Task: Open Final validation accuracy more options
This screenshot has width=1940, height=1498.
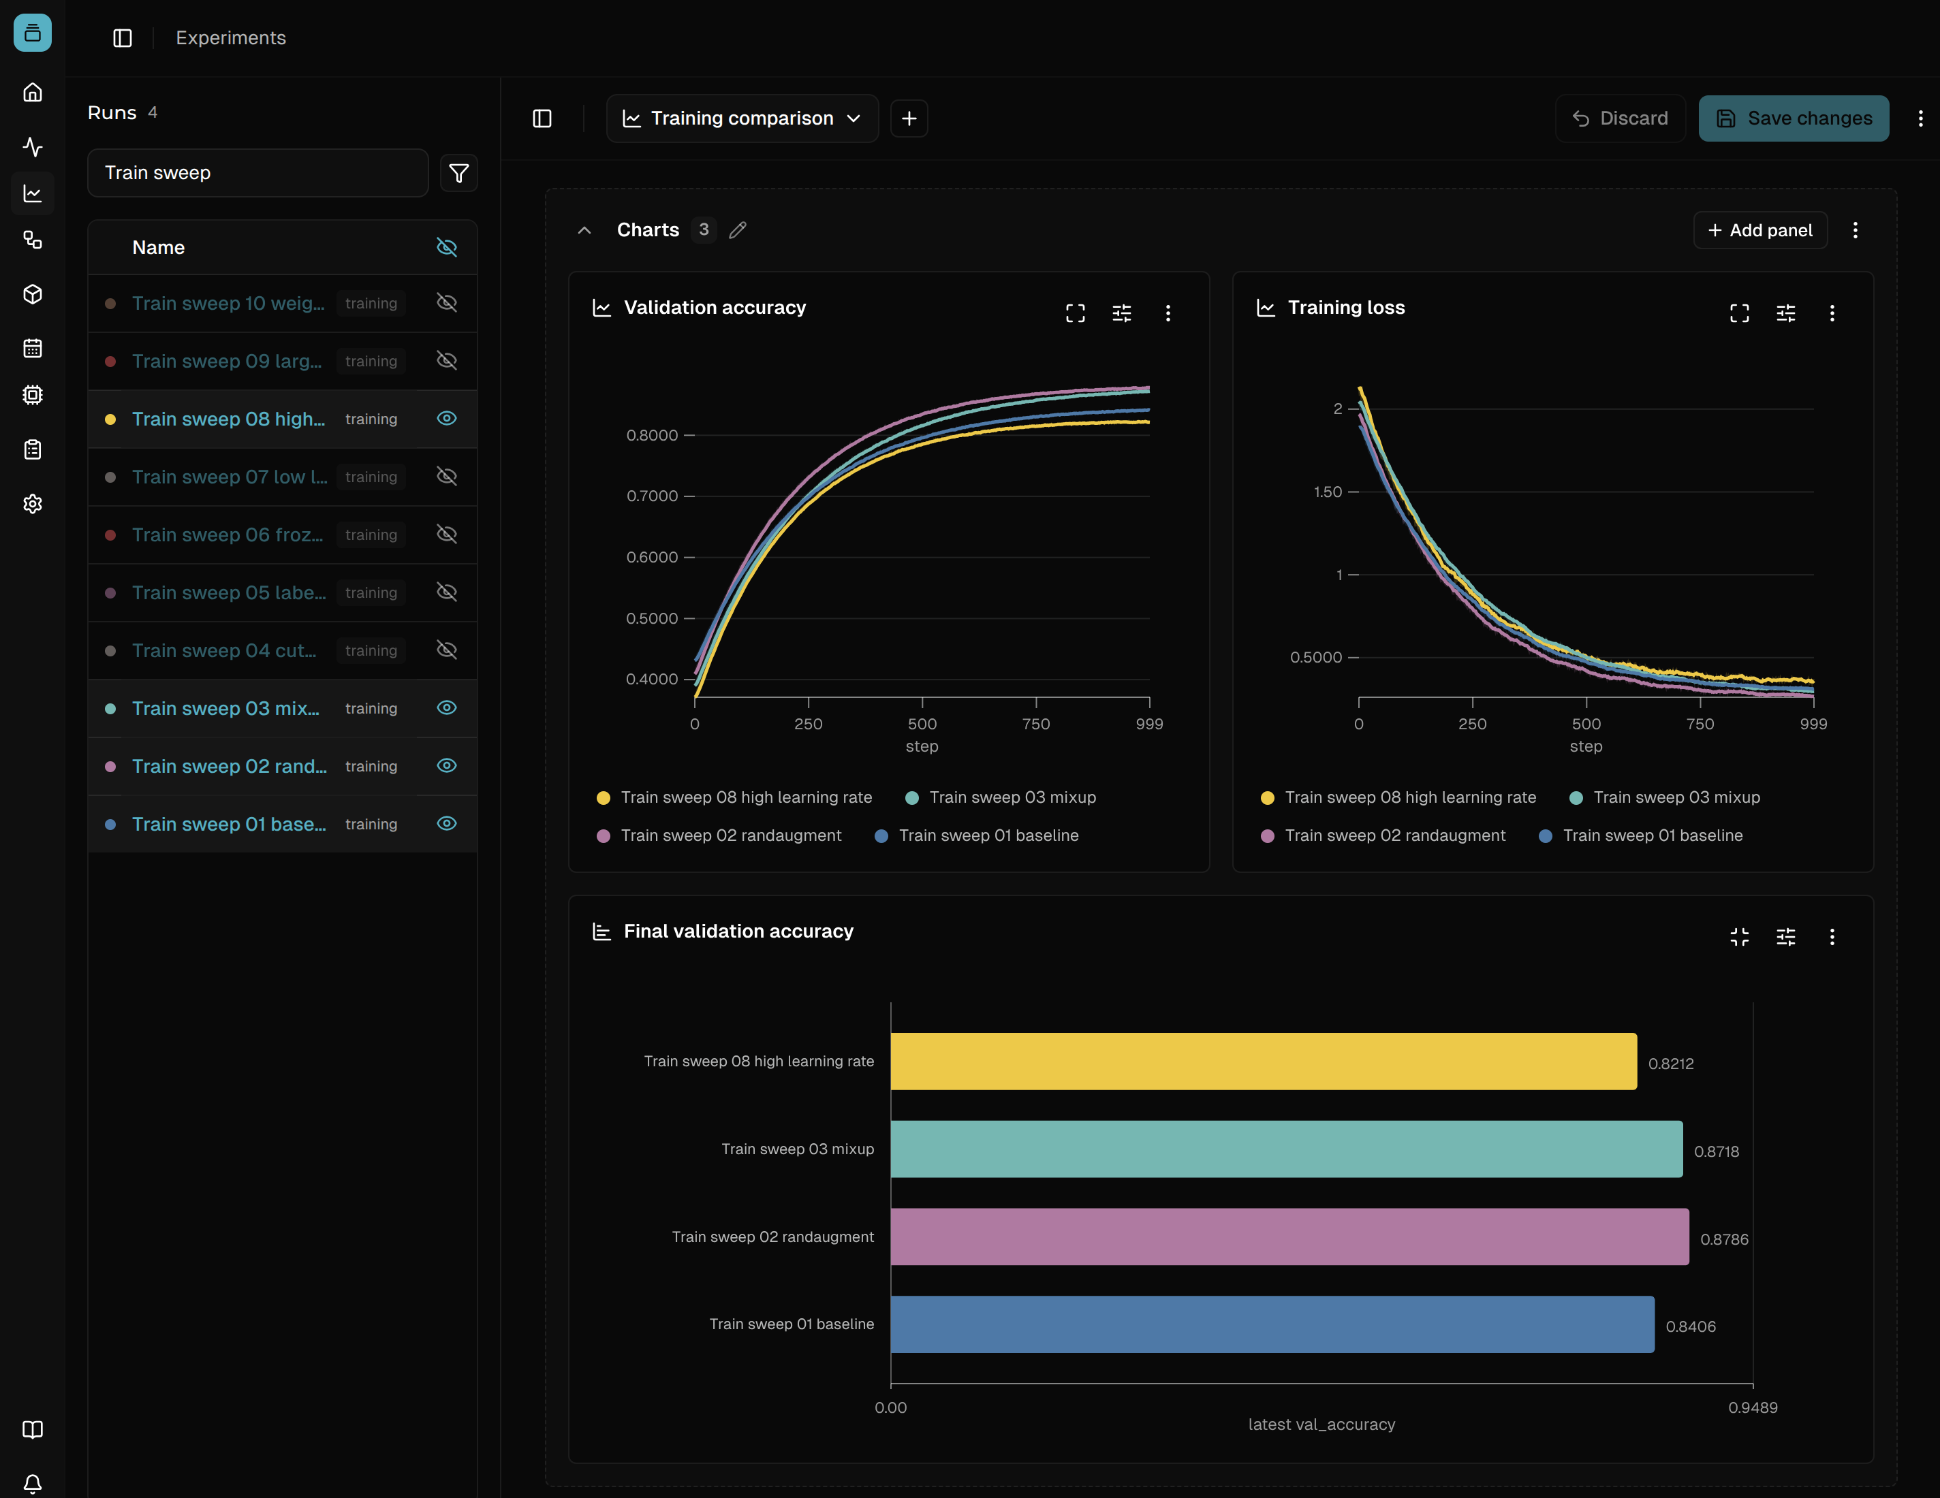Action: coord(1832,937)
